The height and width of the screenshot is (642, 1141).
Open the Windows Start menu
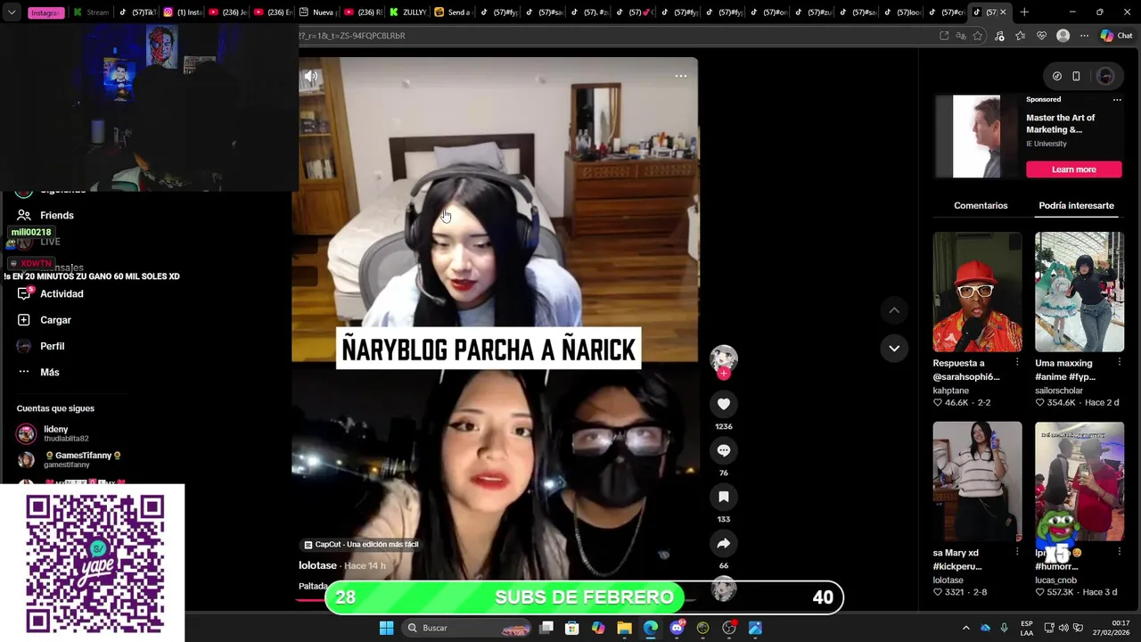(x=386, y=628)
